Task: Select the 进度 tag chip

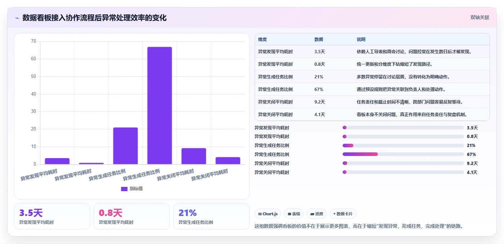Action: click(317, 214)
